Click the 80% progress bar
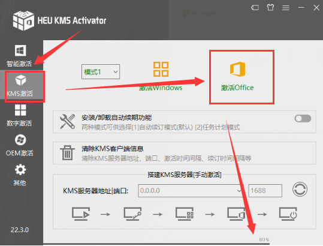The image size is (323, 246). tap(156, 244)
